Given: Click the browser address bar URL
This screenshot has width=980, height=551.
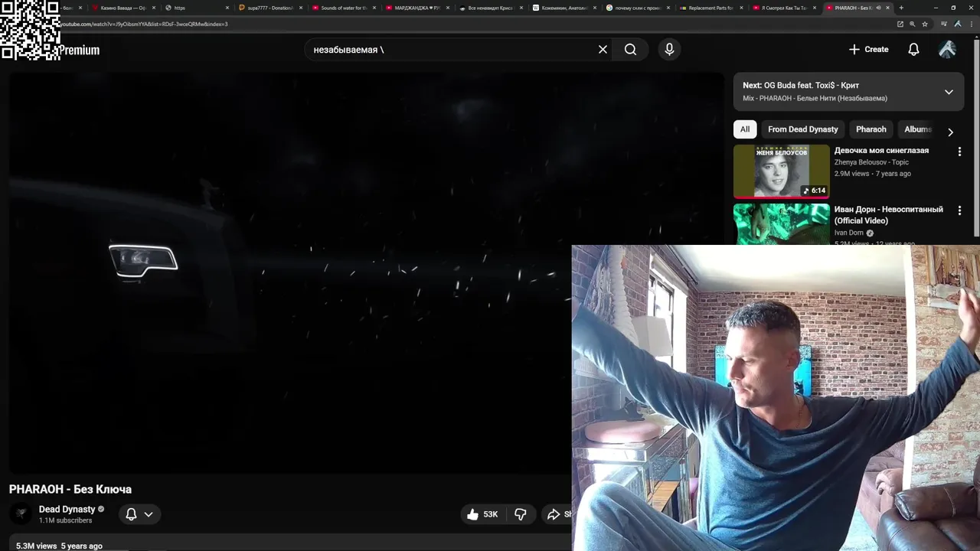Looking at the screenshot, I should coord(144,24).
